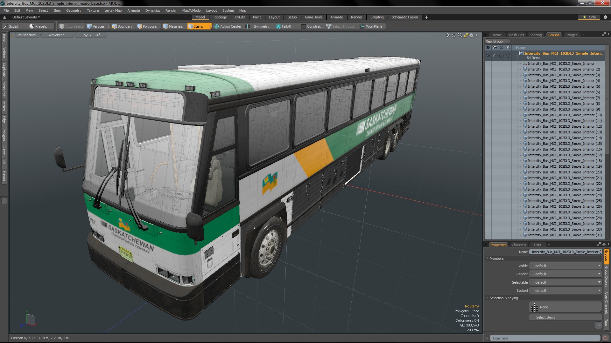
Task: Click the New Group button
Action: (497, 41)
